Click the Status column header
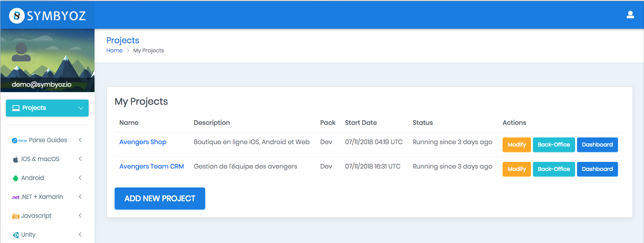 click(x=423, y=122)
